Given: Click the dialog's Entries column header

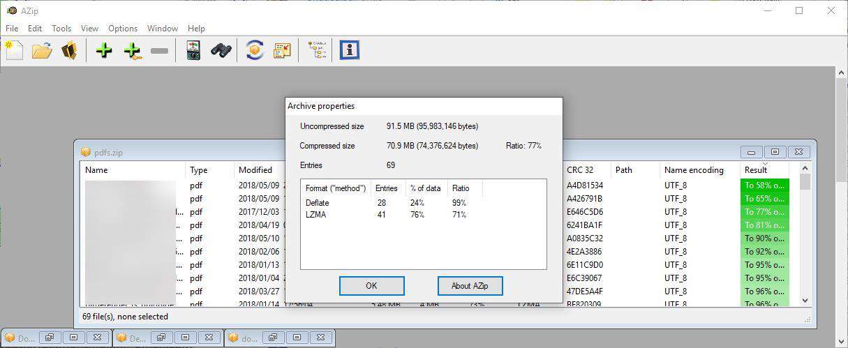Looking at the screenshot, I should click(388, 188).
